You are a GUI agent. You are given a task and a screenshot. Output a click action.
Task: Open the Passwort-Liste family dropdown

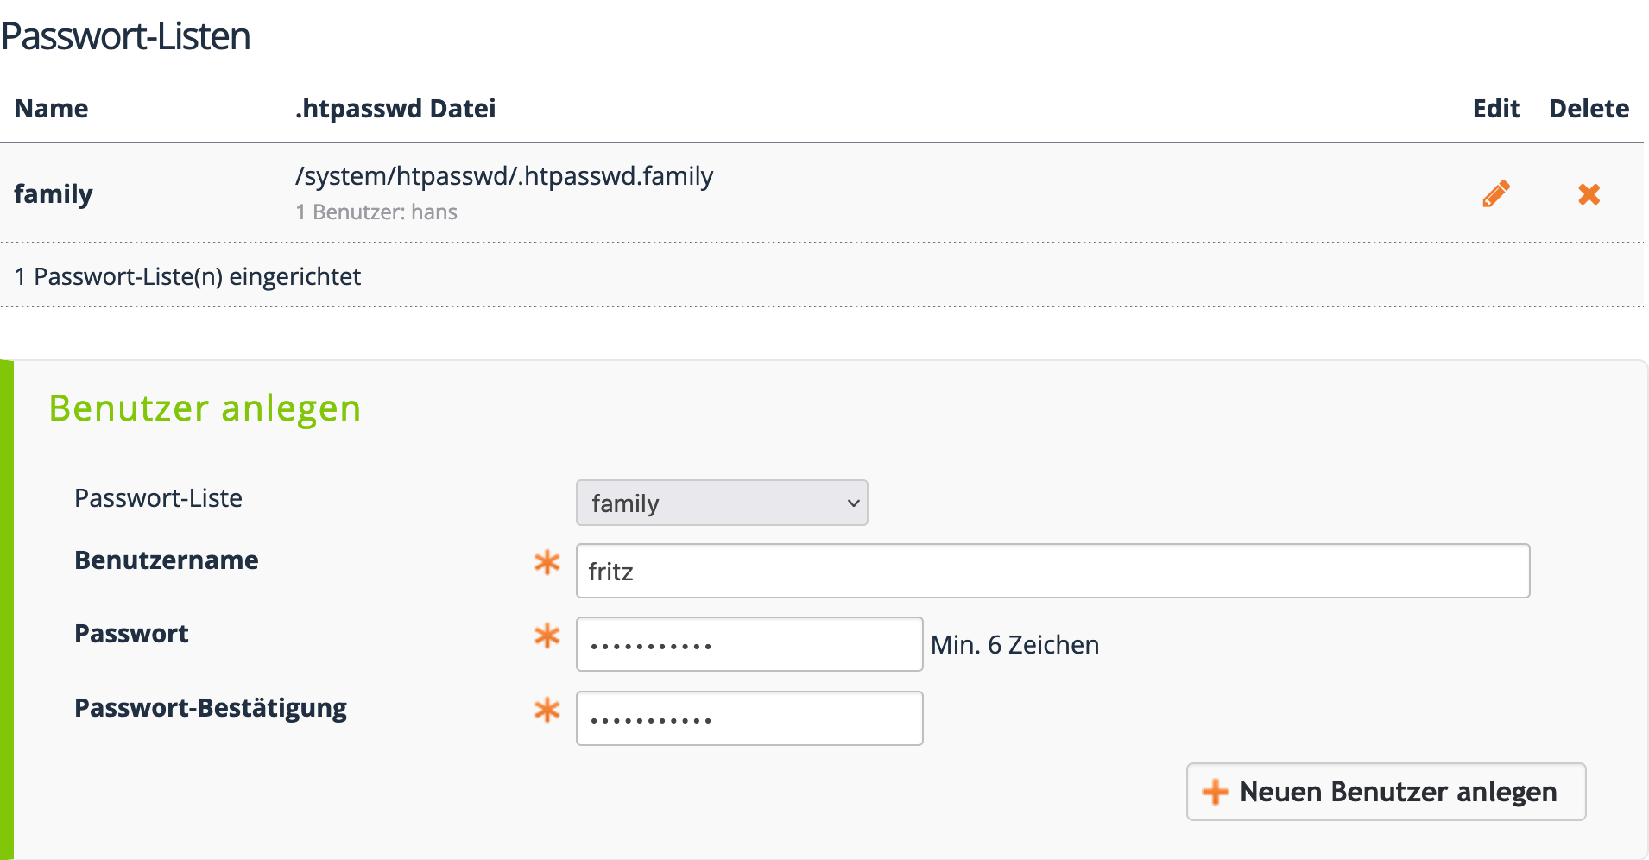(x=722, y=503)
